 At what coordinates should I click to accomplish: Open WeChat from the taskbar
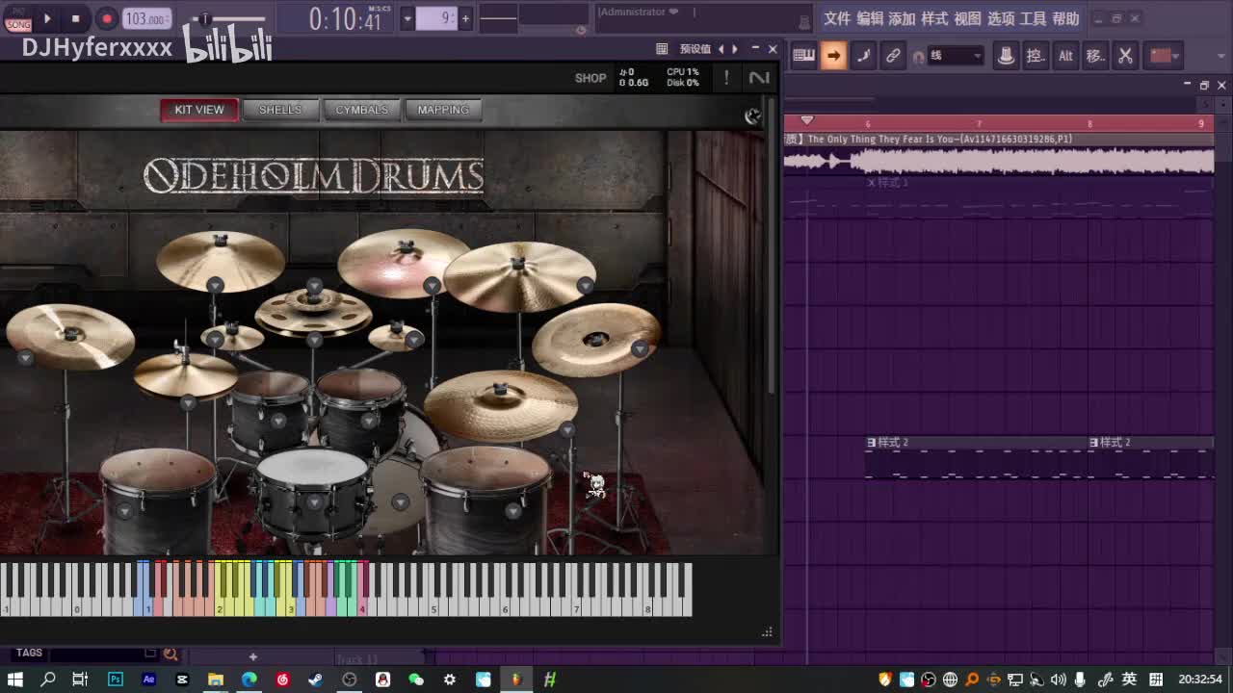coord(416,680)
